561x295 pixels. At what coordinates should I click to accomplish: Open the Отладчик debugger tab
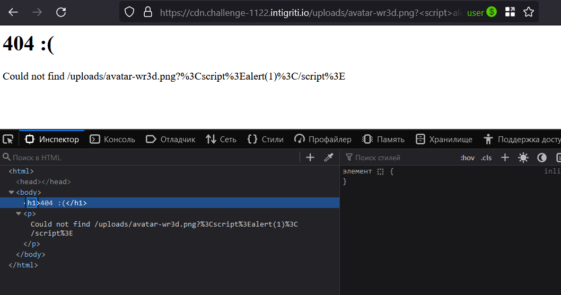click(x=171, y=139)
